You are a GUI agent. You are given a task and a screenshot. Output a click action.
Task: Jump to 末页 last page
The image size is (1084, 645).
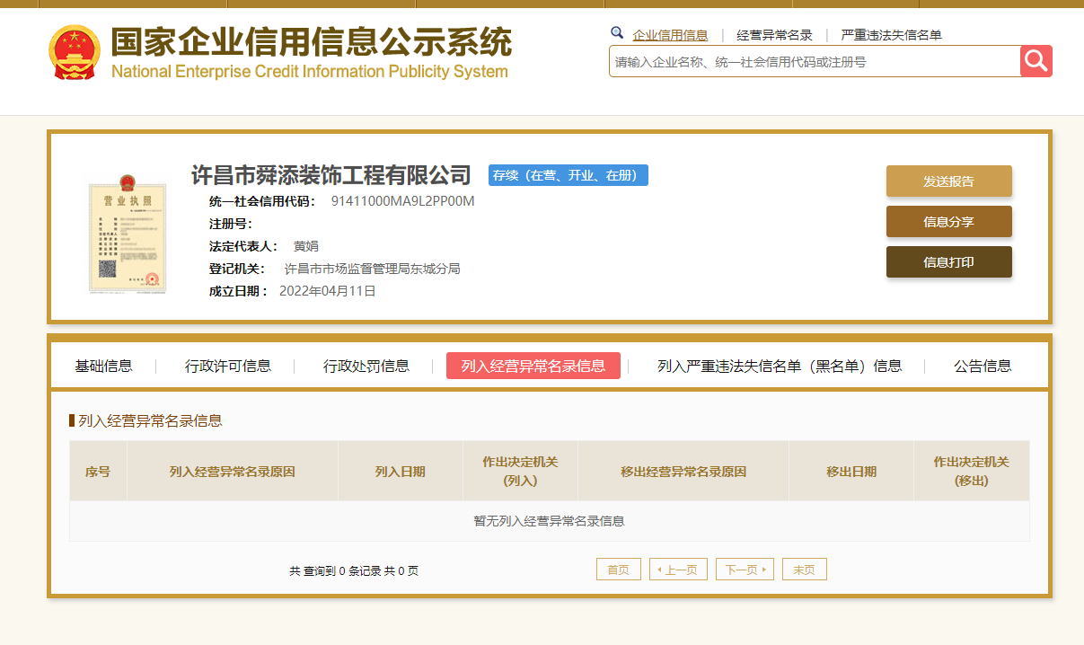point(805,570)
